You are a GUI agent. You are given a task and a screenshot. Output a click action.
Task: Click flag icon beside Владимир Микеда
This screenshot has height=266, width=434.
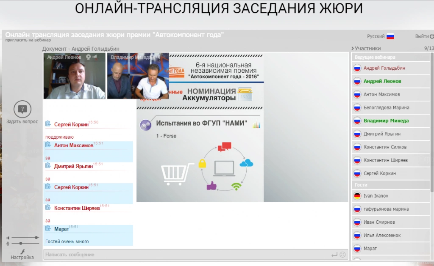click(357, 121)
